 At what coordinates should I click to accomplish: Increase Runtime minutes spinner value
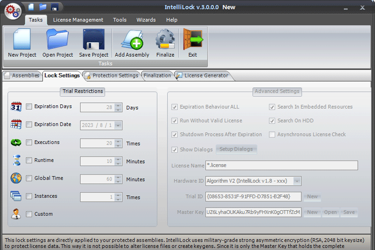(118, 159)
